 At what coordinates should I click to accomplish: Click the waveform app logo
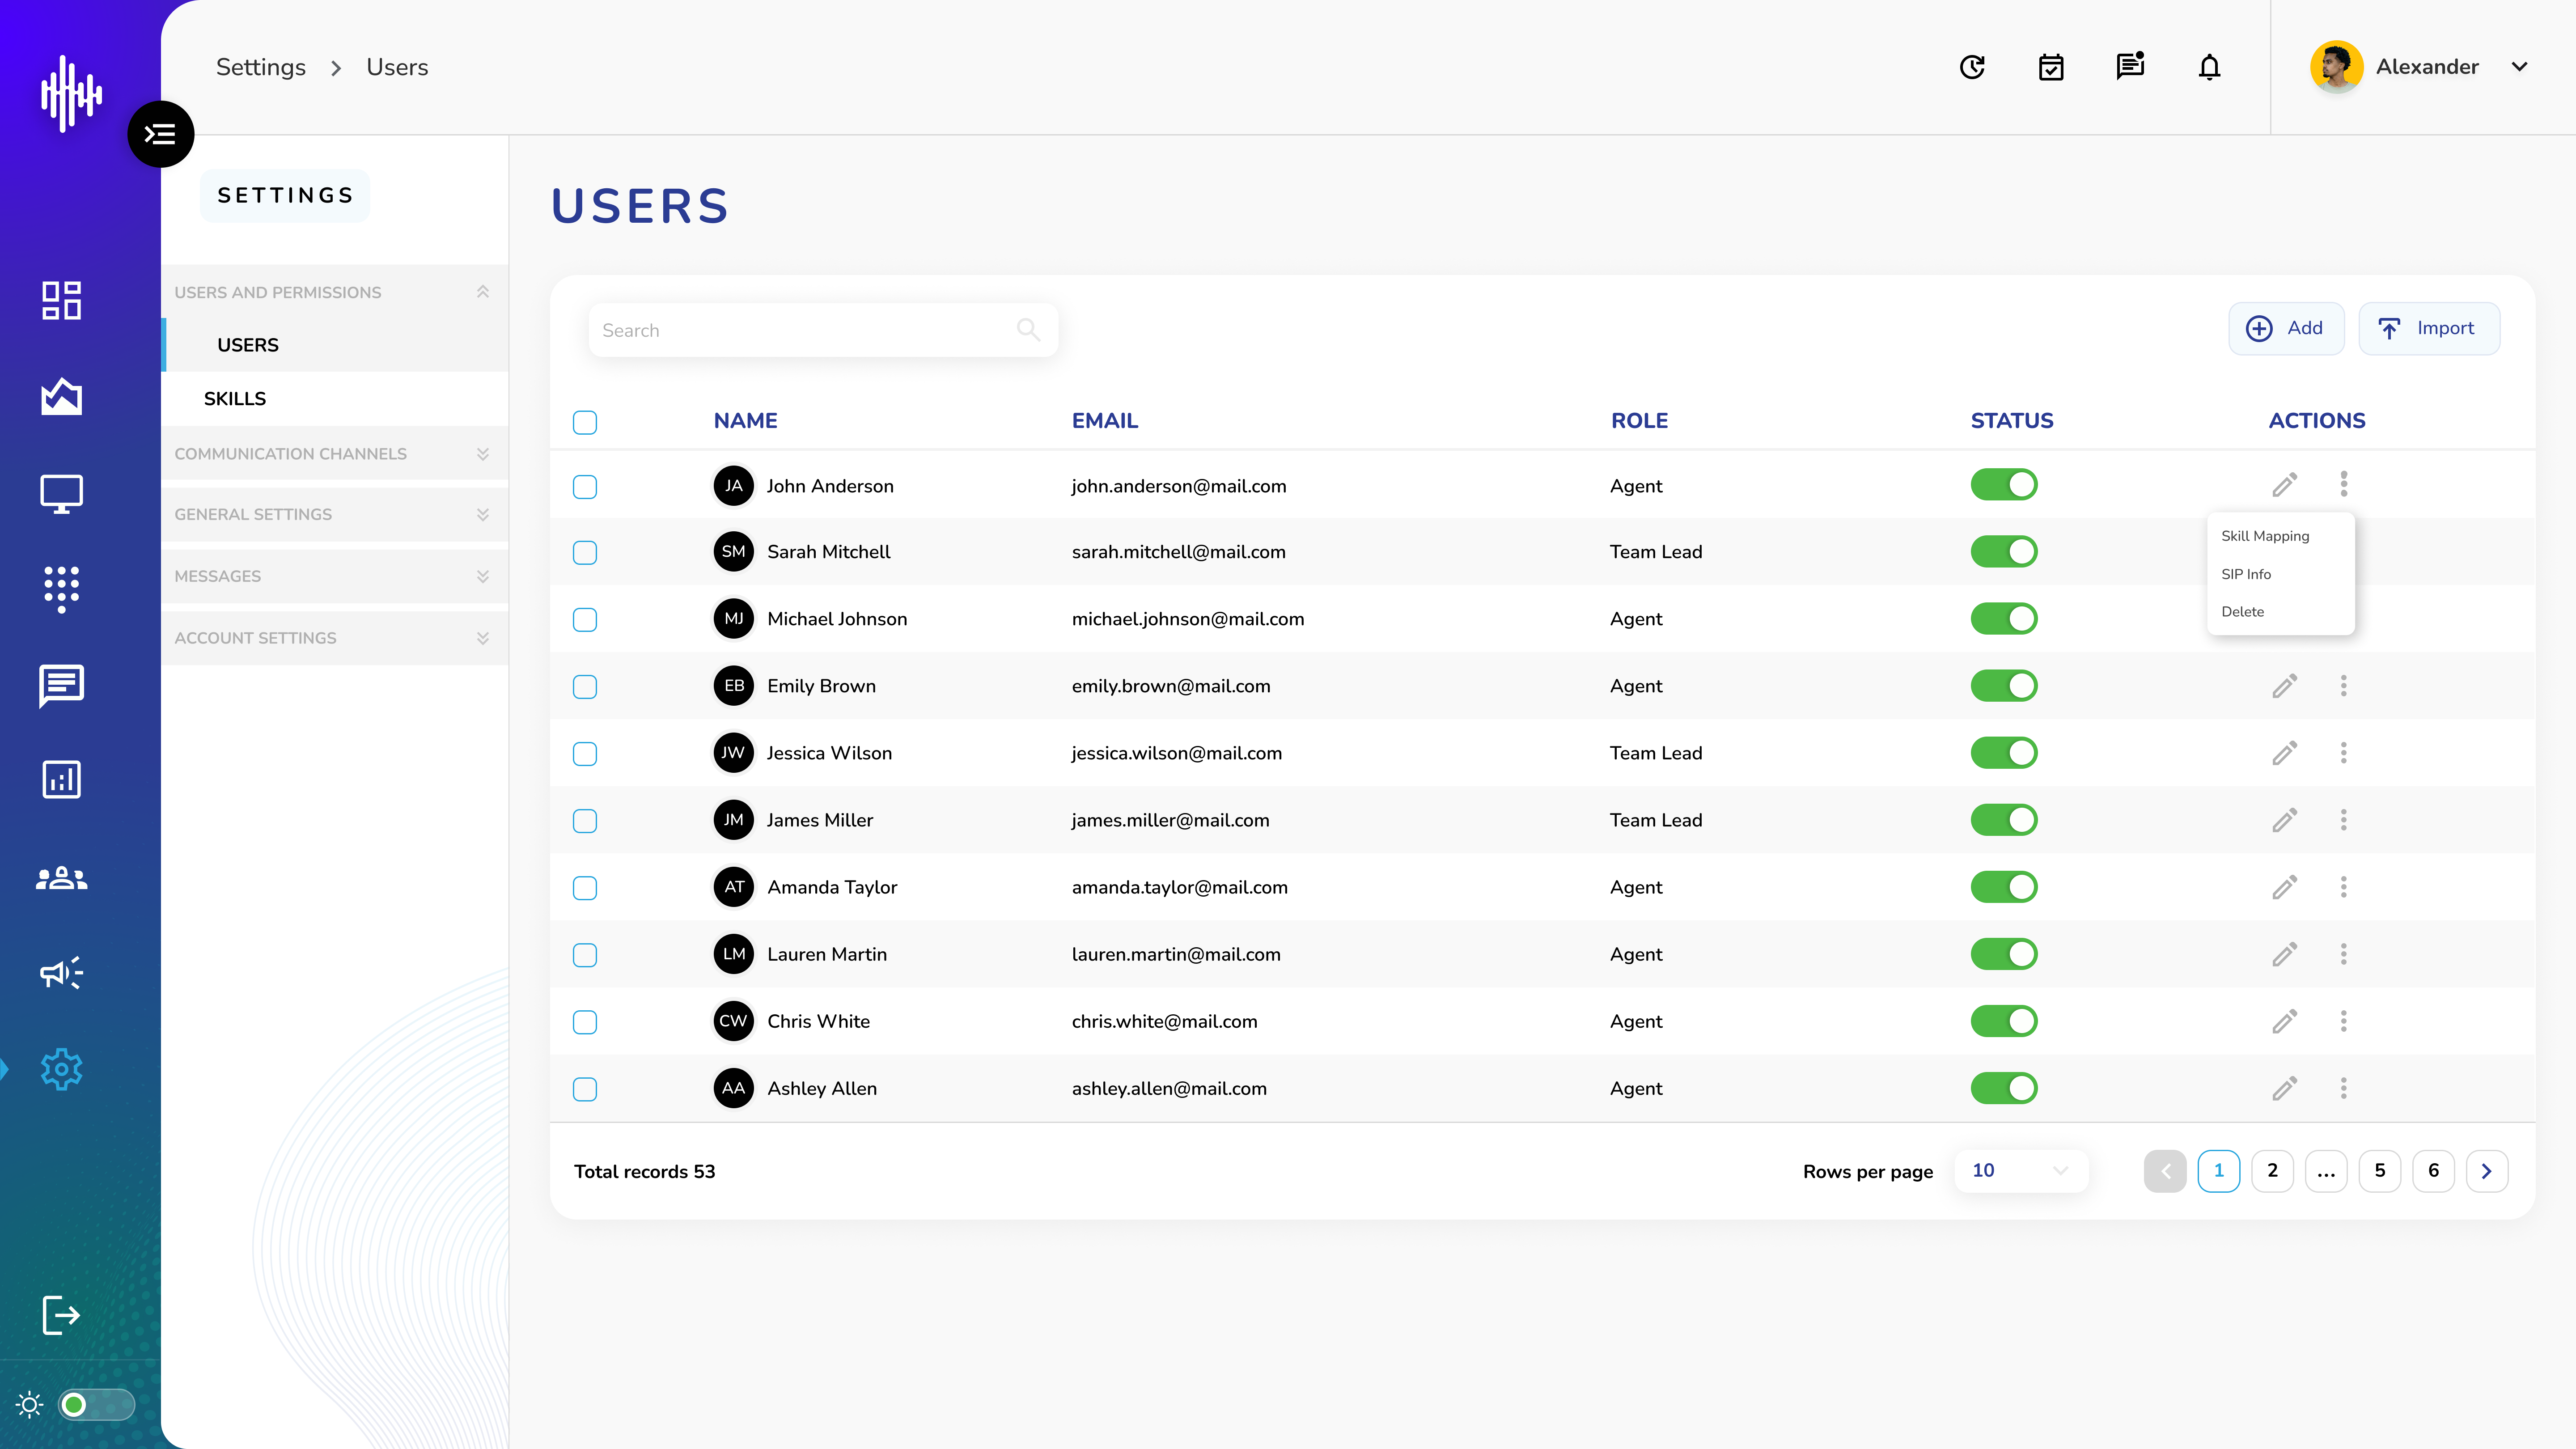pyautogui.click(x=71, y=93)
